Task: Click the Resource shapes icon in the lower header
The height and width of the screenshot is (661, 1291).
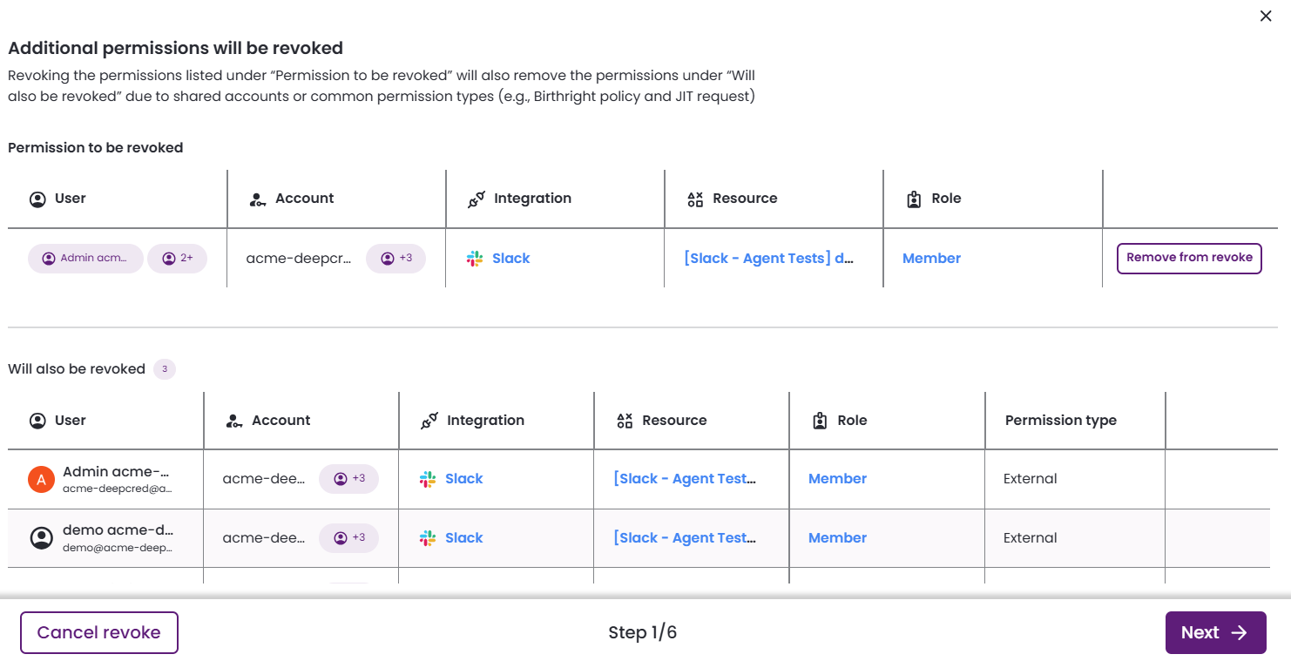Action: 625,421
